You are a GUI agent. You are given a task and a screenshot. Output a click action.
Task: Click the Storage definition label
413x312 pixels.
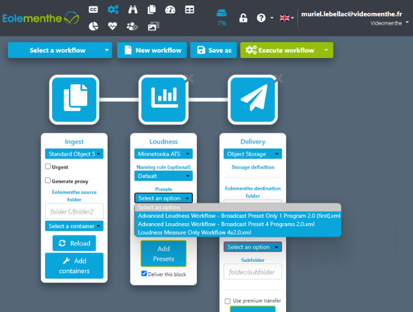click(x=253, y=167)
